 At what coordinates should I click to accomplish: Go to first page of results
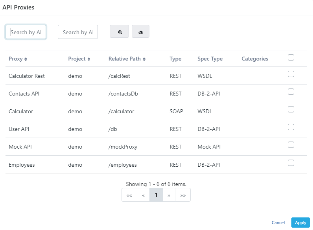point(129,195)
